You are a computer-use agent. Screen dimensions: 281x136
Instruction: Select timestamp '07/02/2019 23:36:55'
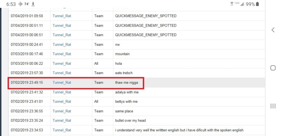pyautogui.click(x=27, y=111)
